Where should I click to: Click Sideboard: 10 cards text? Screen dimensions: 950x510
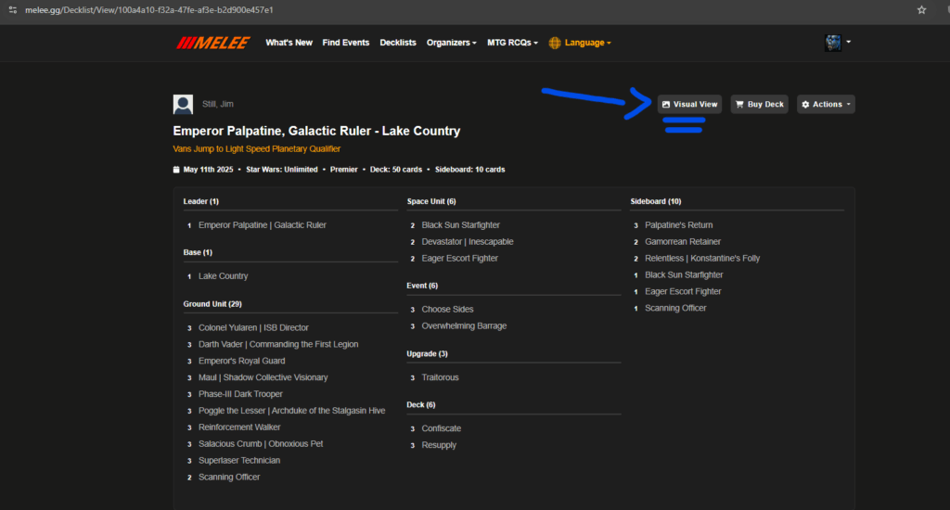tap(469, 170)
